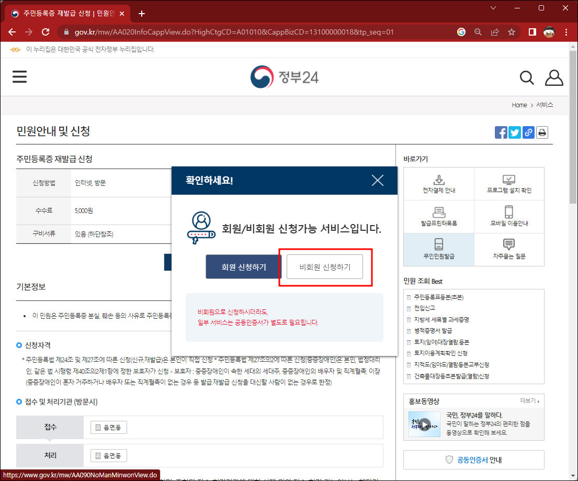Share the page via the Facebook icon
Screen dimensions: 578x481
click(x=501, y=132)
